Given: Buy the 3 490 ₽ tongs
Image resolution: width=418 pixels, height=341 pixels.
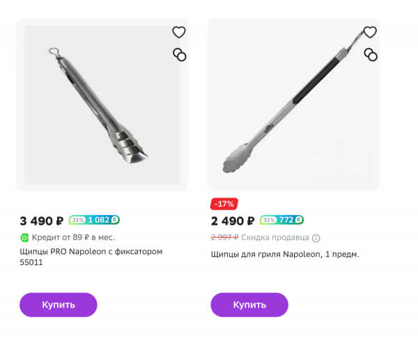Looking at the screenshot, I should click(x=59, y=305).
